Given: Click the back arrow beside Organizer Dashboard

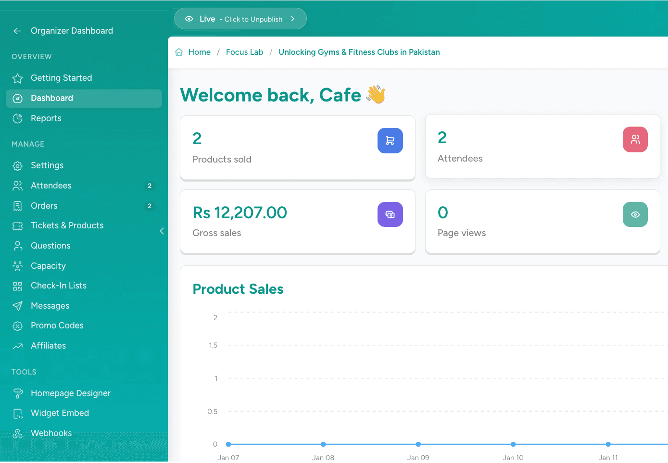Looking at the screenshot, I should click(x=18, y=31).
